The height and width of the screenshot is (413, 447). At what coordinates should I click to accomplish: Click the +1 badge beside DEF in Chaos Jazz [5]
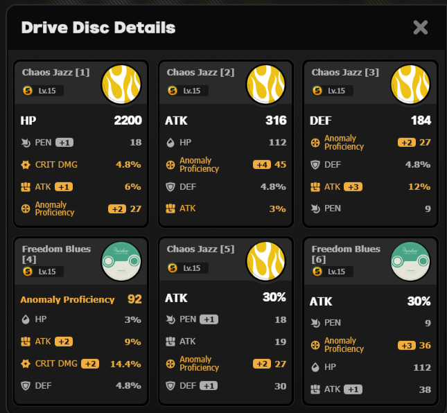point(209,386)
